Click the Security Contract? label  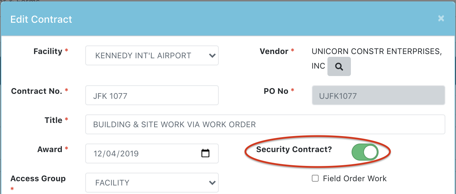pyautogui.click(x=294, y=149)
